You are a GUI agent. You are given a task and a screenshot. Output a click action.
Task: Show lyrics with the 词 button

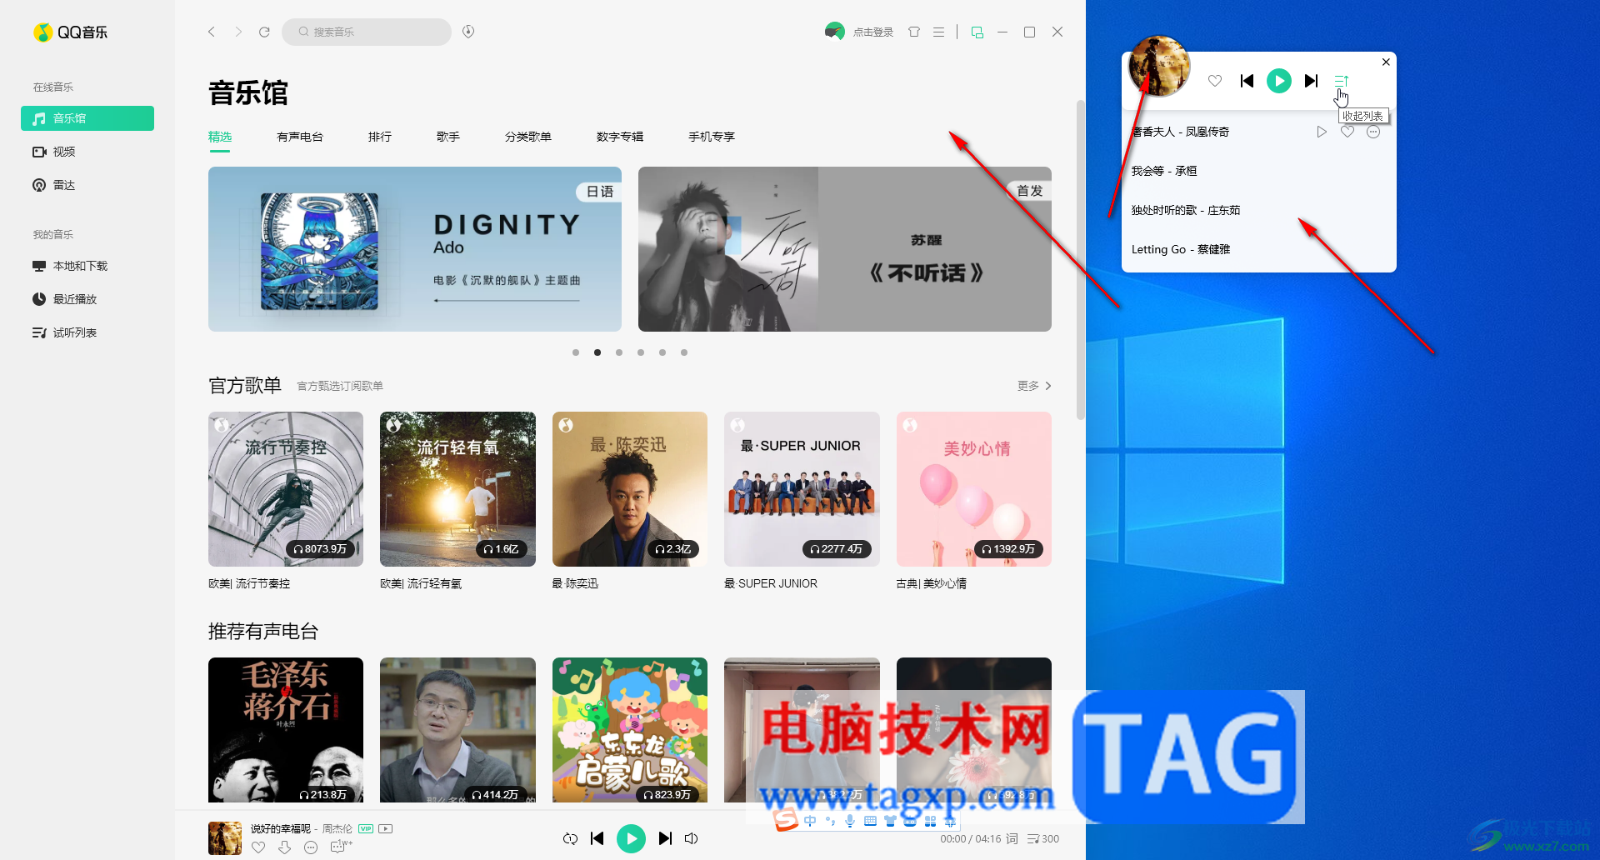pyautogui.click(x=1012, y=839)
